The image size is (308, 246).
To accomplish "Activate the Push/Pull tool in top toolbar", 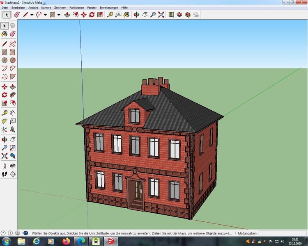I will tap(67, 15).
